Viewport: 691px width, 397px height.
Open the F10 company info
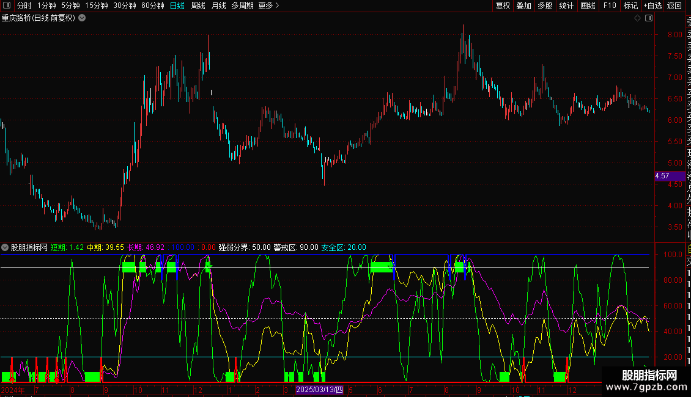coord(610,5)
